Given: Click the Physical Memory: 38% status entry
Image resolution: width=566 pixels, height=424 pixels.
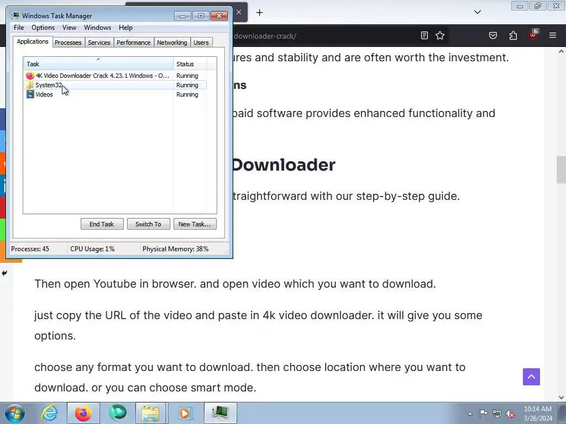Looking at the screenshot, I should tap(175, 249).
